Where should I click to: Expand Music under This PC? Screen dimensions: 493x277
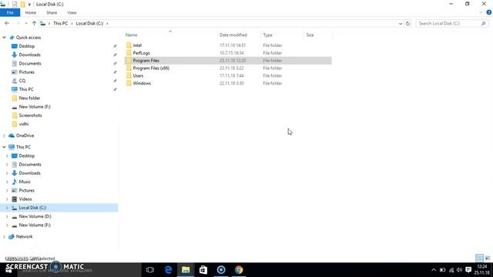click(x=7, y=182)
